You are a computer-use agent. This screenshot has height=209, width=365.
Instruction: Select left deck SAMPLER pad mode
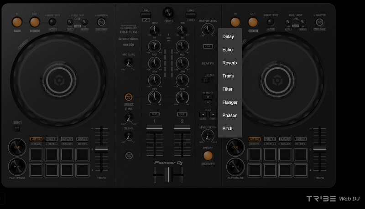point(82,139)
